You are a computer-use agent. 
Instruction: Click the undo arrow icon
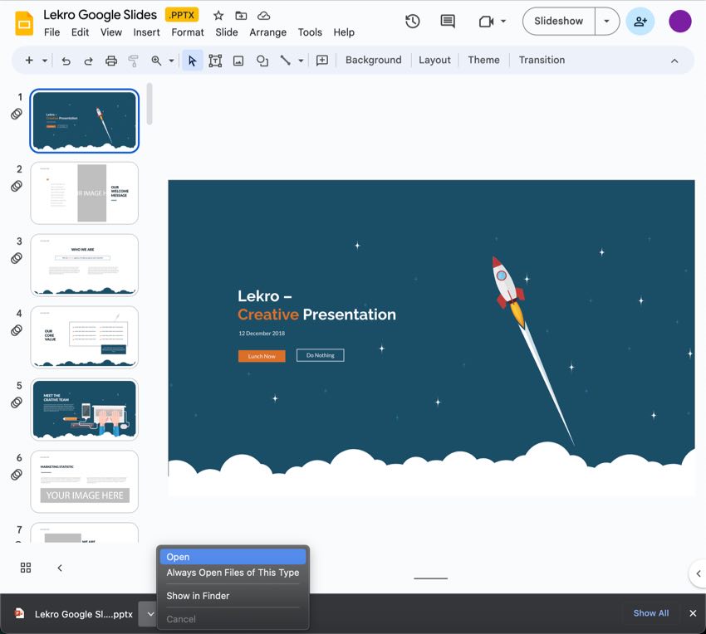tap(66, 61)
